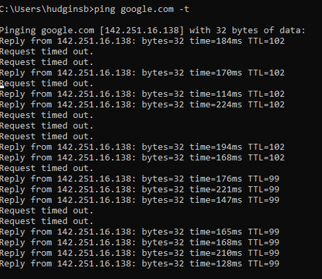Image resolution: width=322 pixels, height=279 pixels.
Task: Click the 'with 32 bytes of data:' text
Action: click(247, 31)
